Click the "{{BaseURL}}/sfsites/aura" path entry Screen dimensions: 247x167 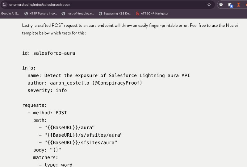tap(81, 142)
